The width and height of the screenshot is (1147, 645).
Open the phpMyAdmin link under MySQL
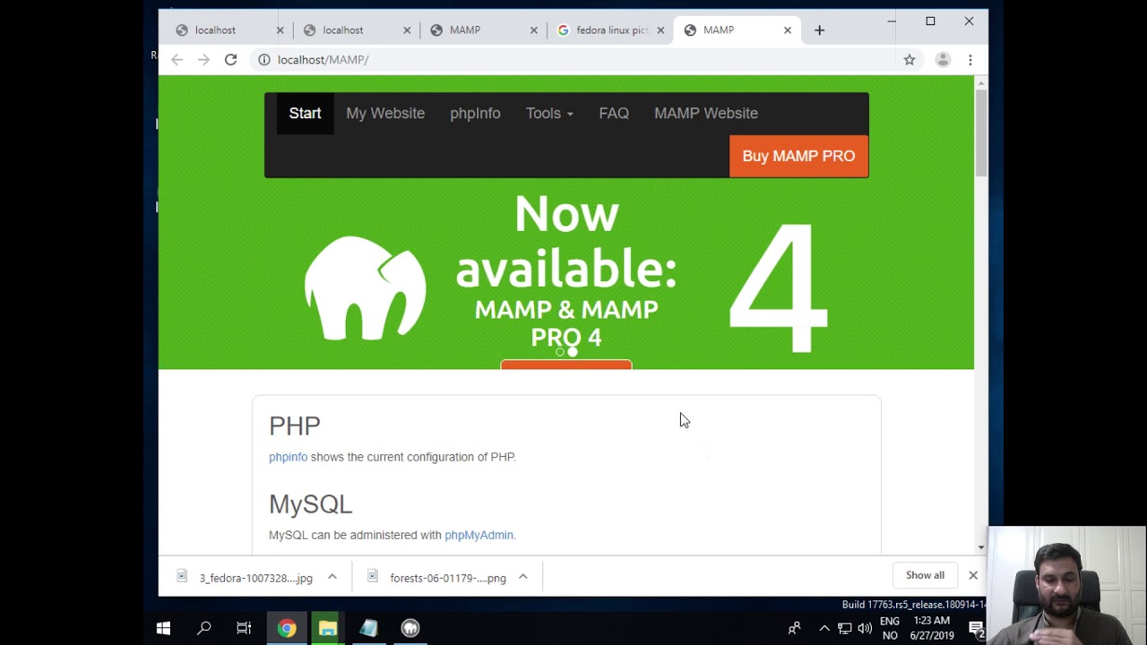tap(479, 535)
